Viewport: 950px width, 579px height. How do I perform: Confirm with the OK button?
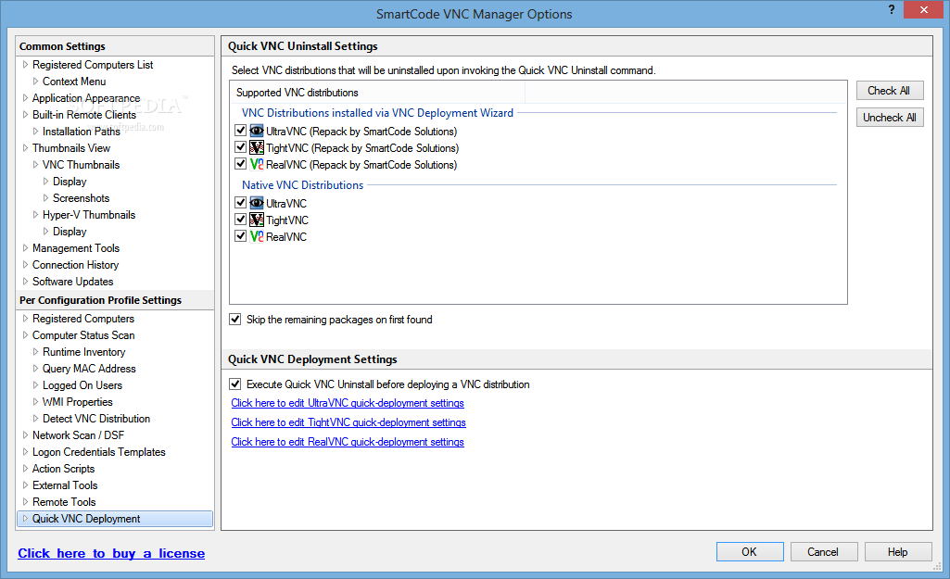tap(750, 552)
